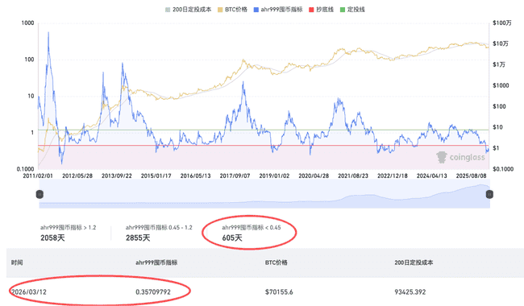Click the 0.35709792 indicator value cell
Viewport: 524px width, 306px height.
click(153, 292)
